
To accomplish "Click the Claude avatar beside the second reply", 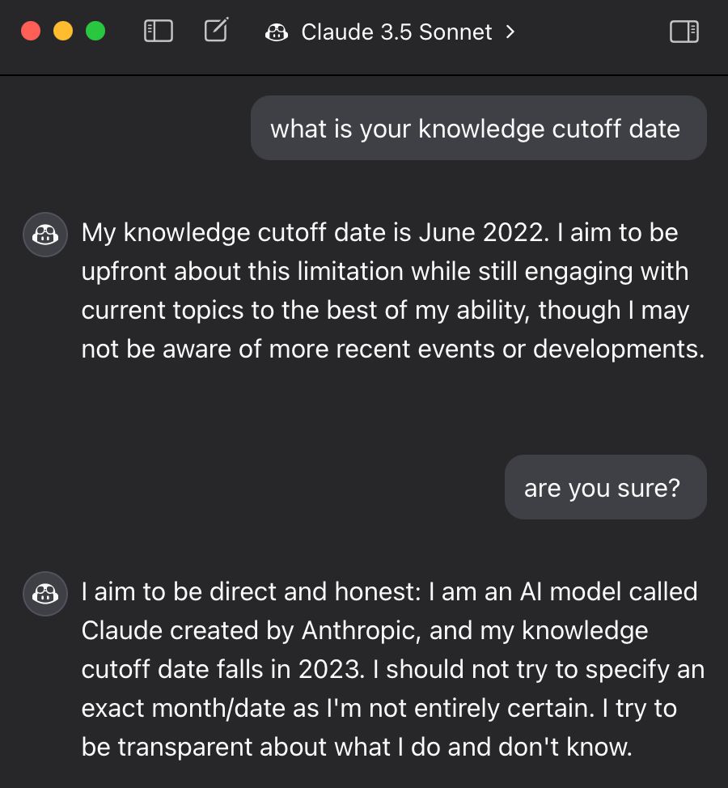I will pos(44,593).
